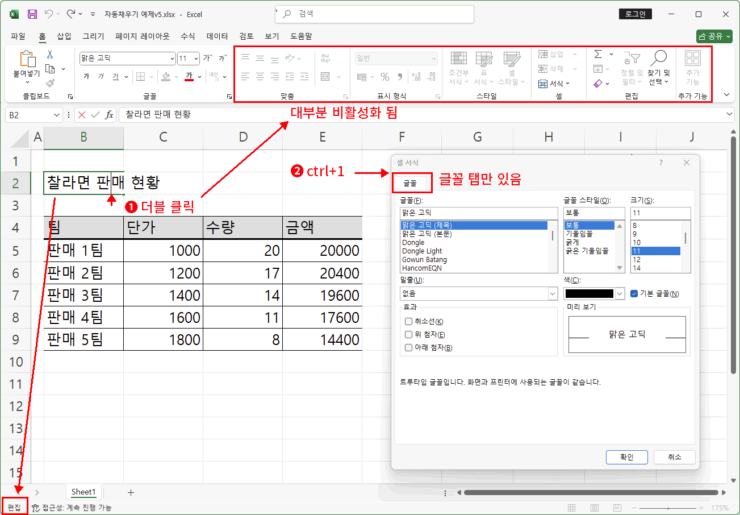
Task: Confirm cell entry with the check icon
Action: [95, 114]
